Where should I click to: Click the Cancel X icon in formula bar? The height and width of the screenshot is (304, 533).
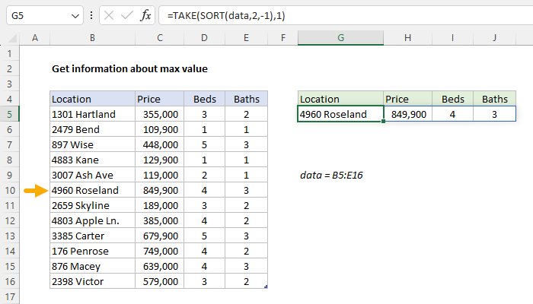tap(109, 16)
